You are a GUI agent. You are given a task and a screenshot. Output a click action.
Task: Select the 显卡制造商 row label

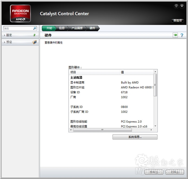coord(77,83)
